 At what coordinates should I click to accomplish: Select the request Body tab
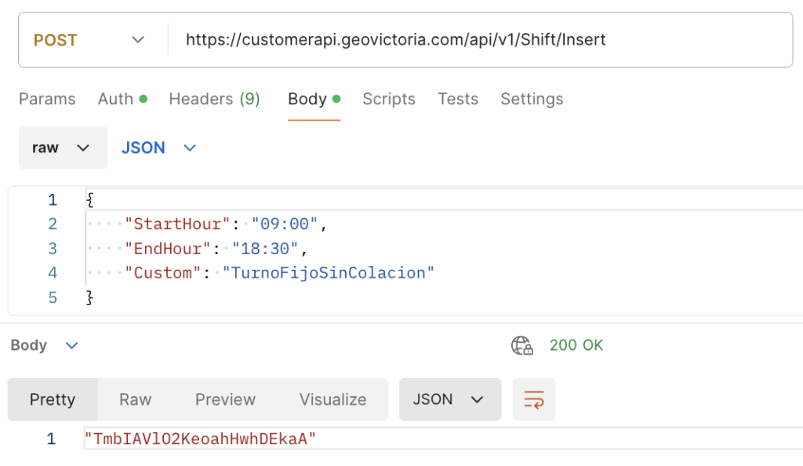pos(313,99)
